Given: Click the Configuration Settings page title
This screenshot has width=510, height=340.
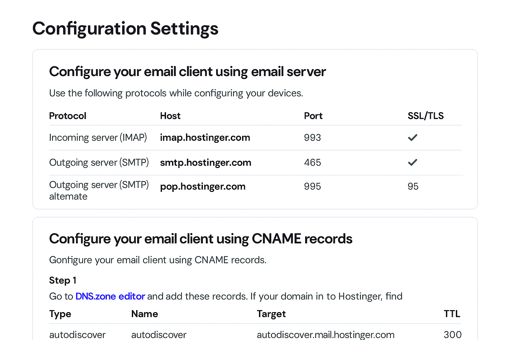Looking at the screenshot, I should [126, 29].
